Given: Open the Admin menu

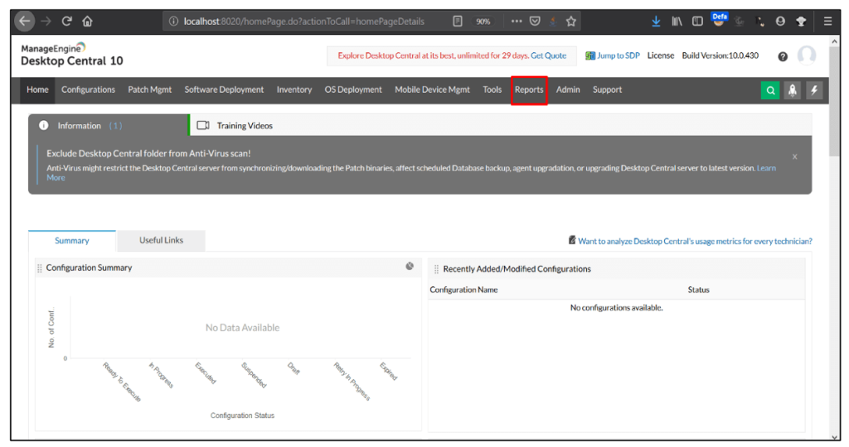Looking at the screenshot, I should coord(568,89).
